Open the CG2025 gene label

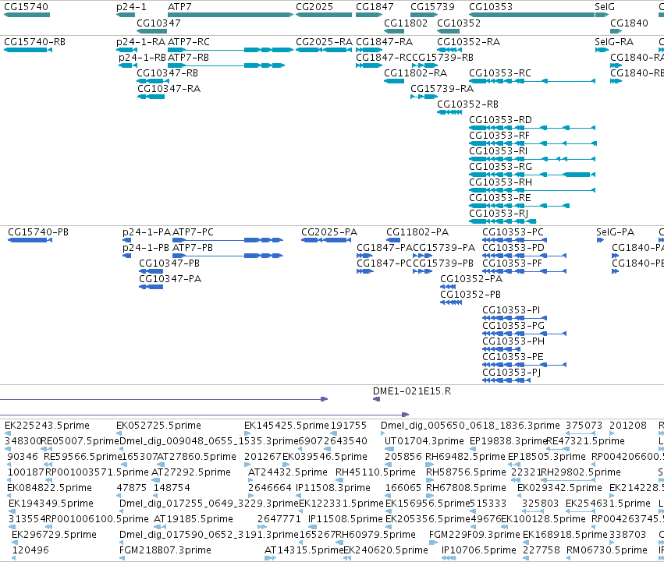coord(314,7)
